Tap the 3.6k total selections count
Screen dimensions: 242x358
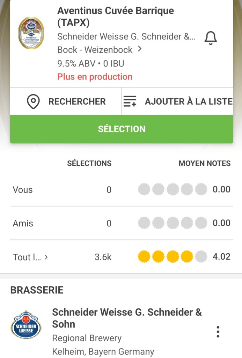coord(103,257)
